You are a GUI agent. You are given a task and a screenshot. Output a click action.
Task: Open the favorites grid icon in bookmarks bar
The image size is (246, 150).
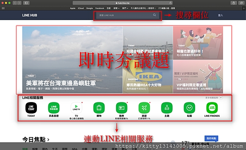pos(3,8)
